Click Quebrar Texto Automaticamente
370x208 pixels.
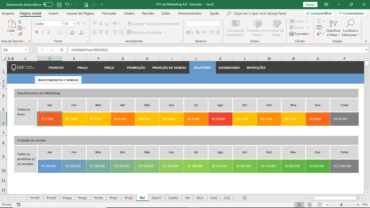pos(154,24)
